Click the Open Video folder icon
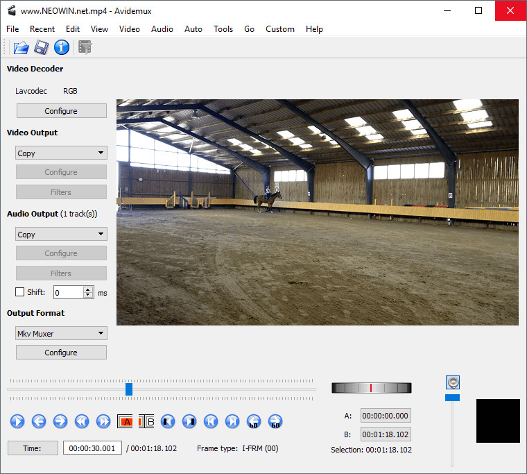527x474 pixels. pos(21,47)
